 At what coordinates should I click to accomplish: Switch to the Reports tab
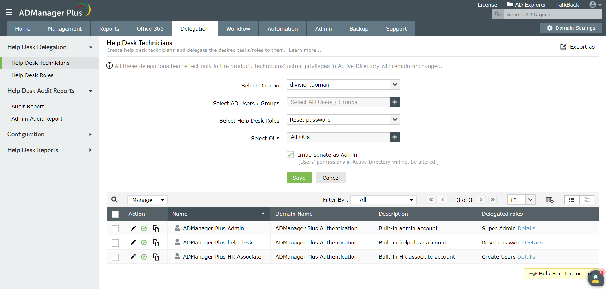[x=109, y=29]
